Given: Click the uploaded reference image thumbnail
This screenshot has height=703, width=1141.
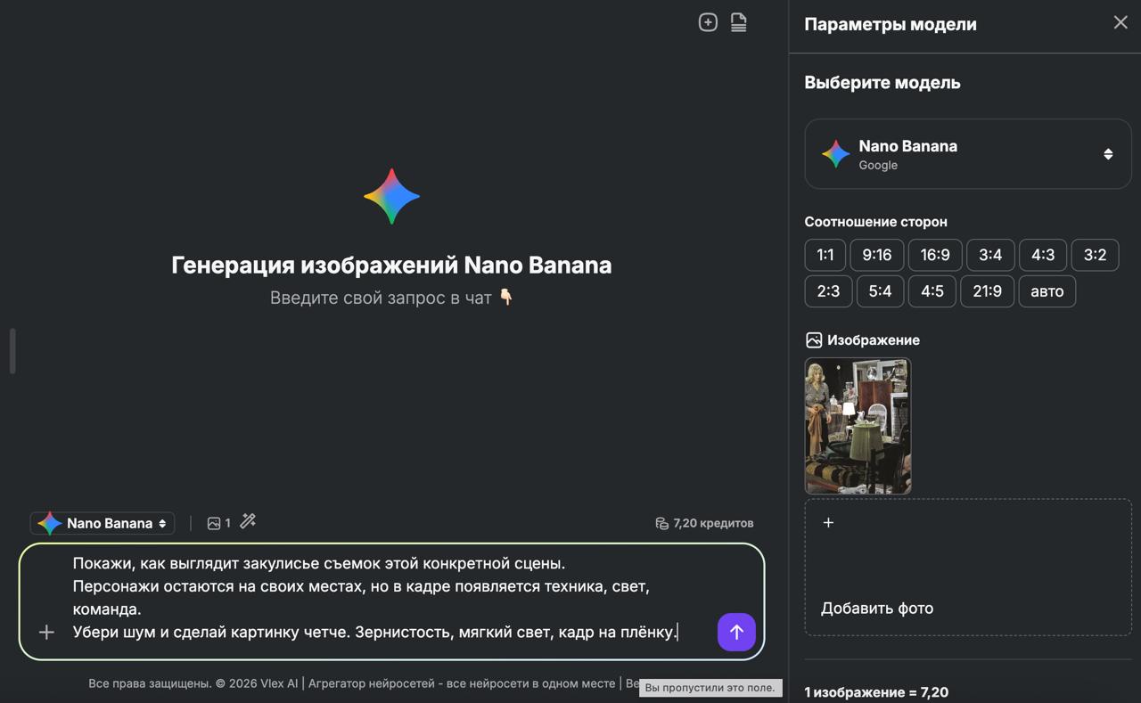Looking at the screenshot, I should tap(857, 426).
